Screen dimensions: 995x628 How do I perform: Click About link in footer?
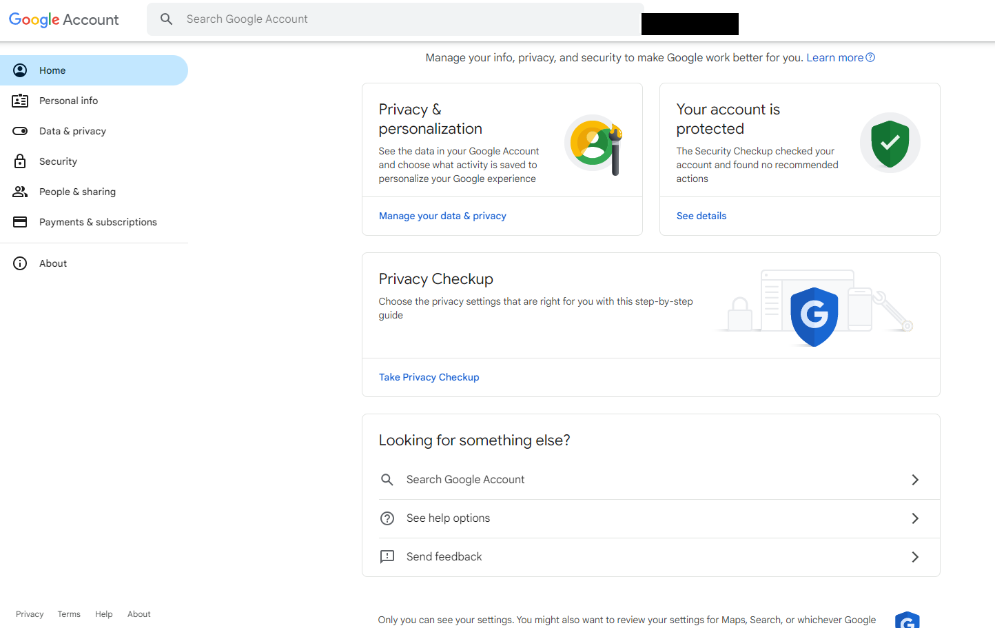tap(139, 614)
